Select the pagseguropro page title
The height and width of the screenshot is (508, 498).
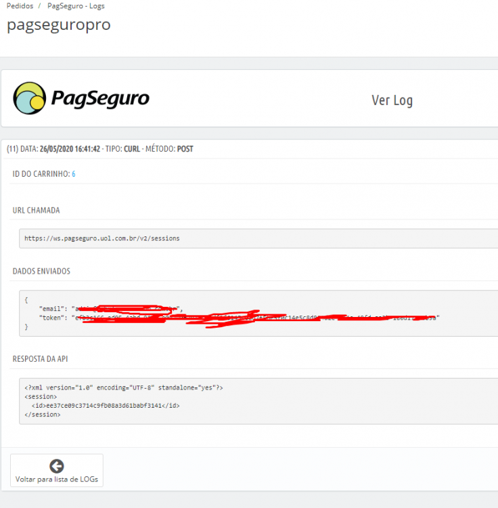click(x=59, y=25)
